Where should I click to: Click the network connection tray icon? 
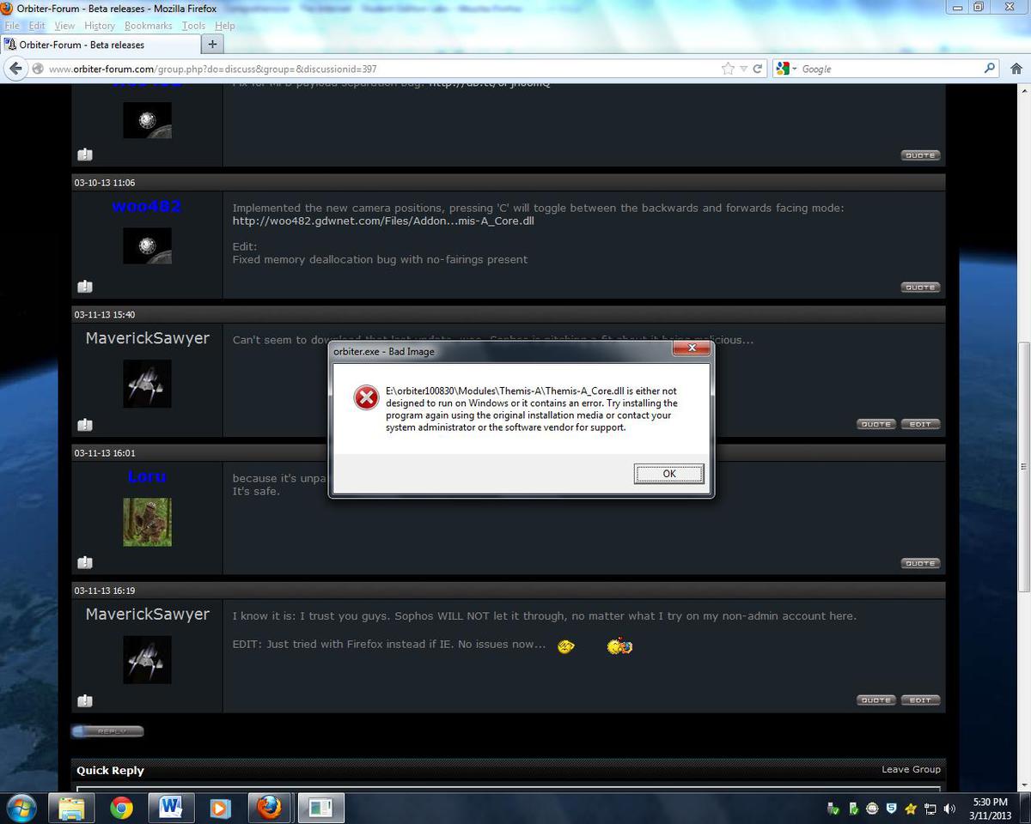click(930, 809)
